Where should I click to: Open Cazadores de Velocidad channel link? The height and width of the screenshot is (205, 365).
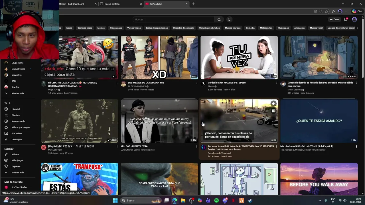tap(219, 153)
